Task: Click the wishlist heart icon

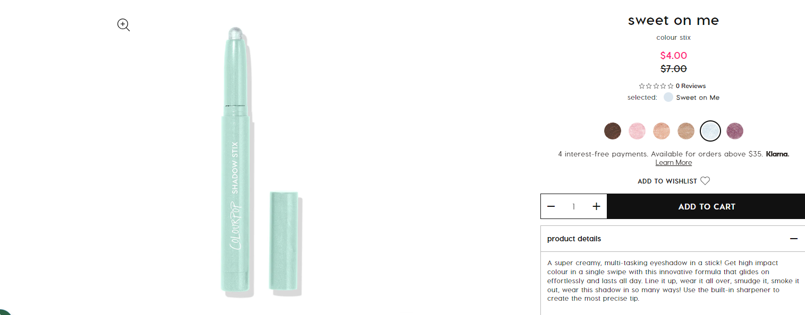Action: coord(705,181)
